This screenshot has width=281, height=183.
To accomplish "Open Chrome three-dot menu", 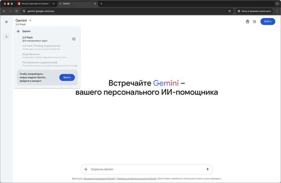I will click(277, 11).
